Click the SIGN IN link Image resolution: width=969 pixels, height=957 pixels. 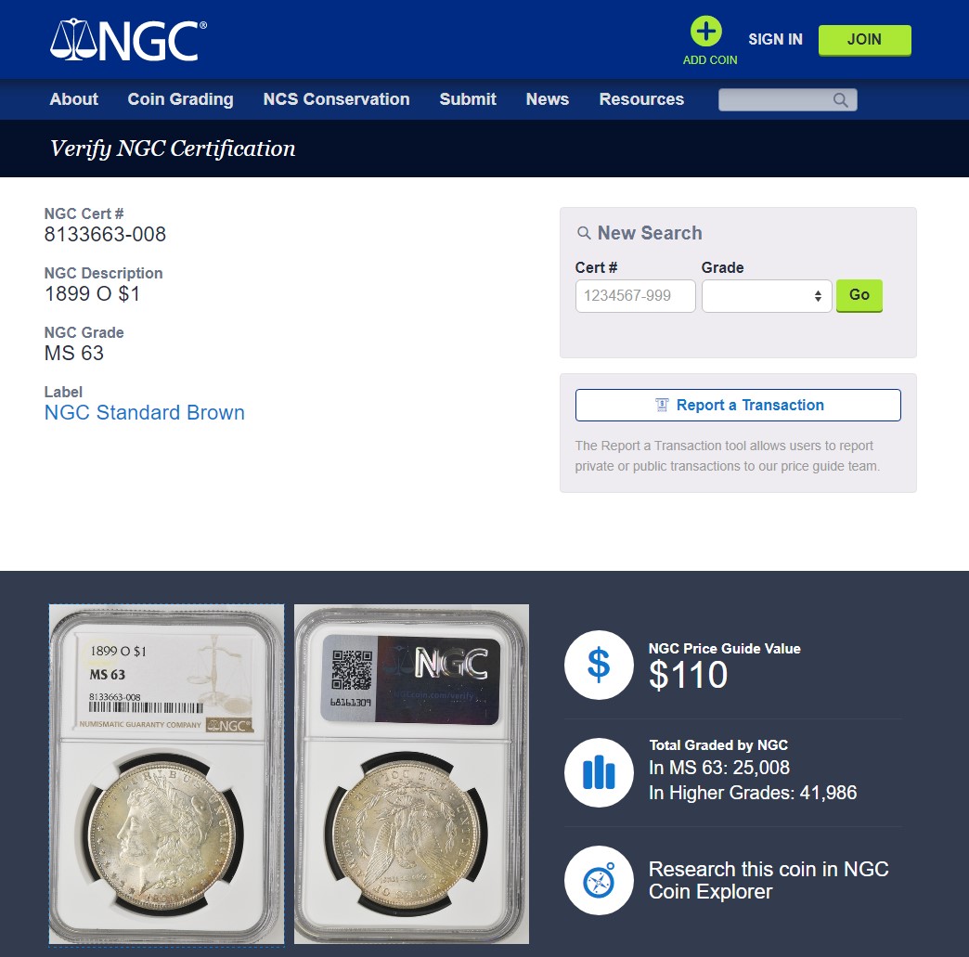[x=775, y=40]
